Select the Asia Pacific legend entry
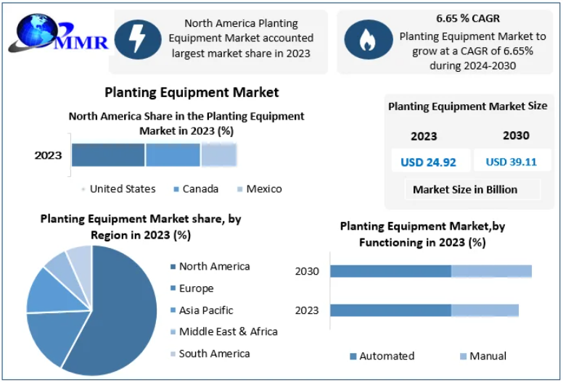Viewport: 563px width, 382px height. tap(206, 310)
